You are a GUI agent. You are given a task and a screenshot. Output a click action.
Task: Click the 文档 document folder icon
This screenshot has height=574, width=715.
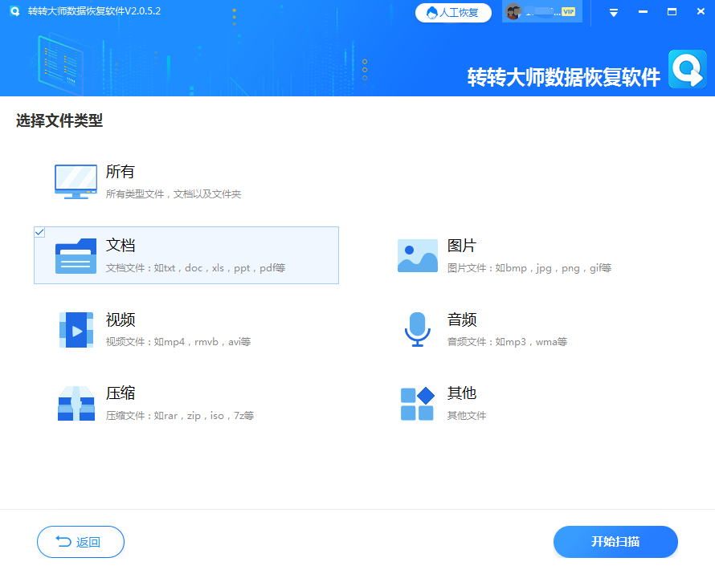click(76, 254)
